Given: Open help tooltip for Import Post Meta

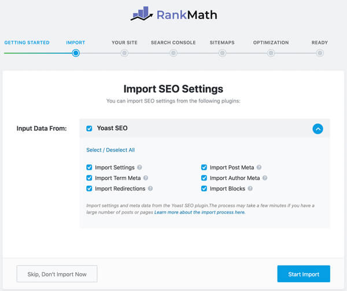Looking at the screenshot, I should click(x=259, y=167).
